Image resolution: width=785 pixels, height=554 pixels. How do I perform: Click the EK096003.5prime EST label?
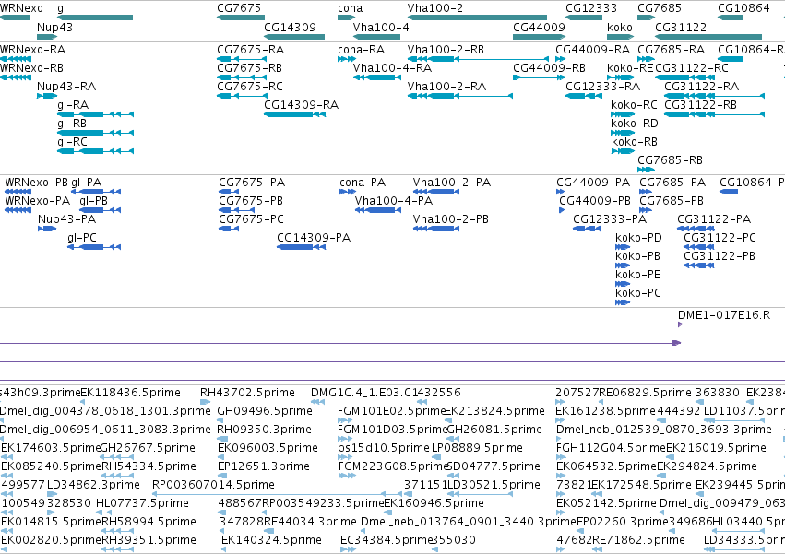(x=268, y=448)
